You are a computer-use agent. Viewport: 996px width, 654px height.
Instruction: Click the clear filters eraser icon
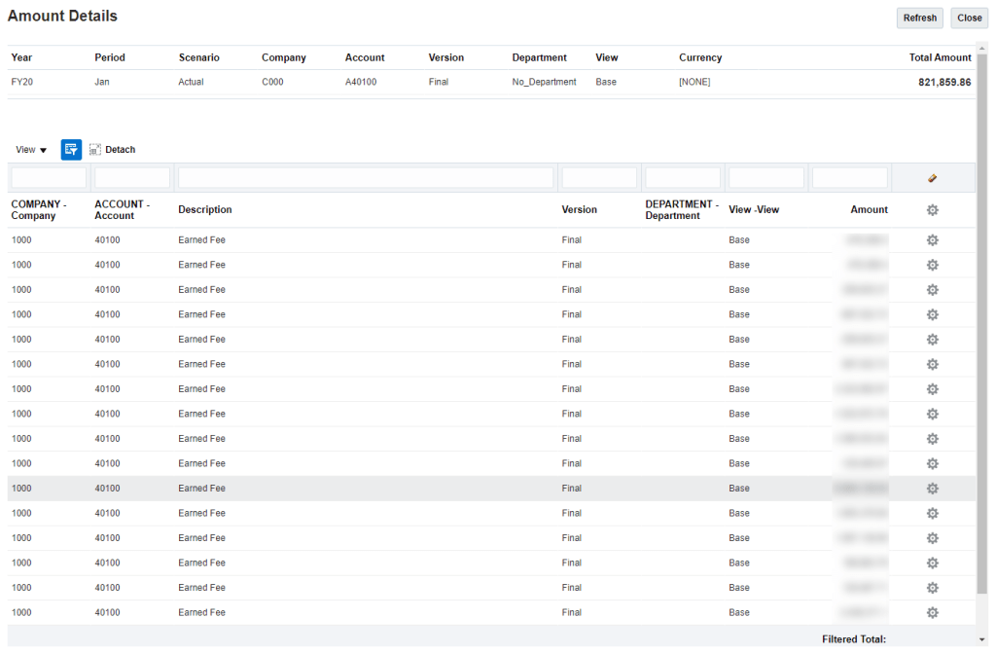coord(932,178)
